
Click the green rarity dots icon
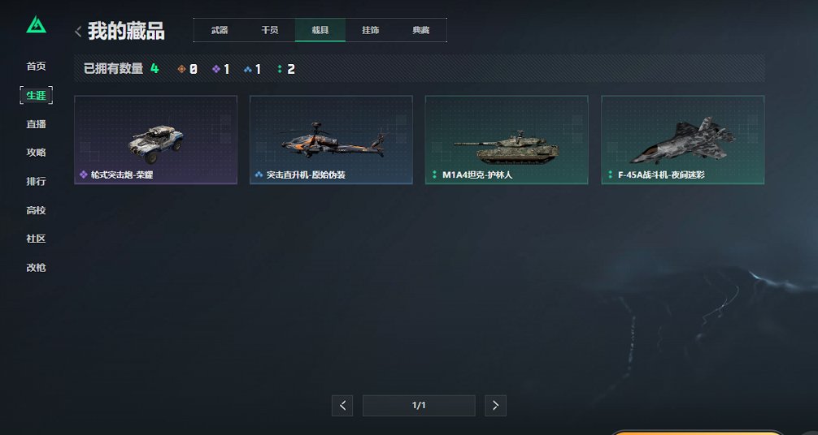coord(280,69)
